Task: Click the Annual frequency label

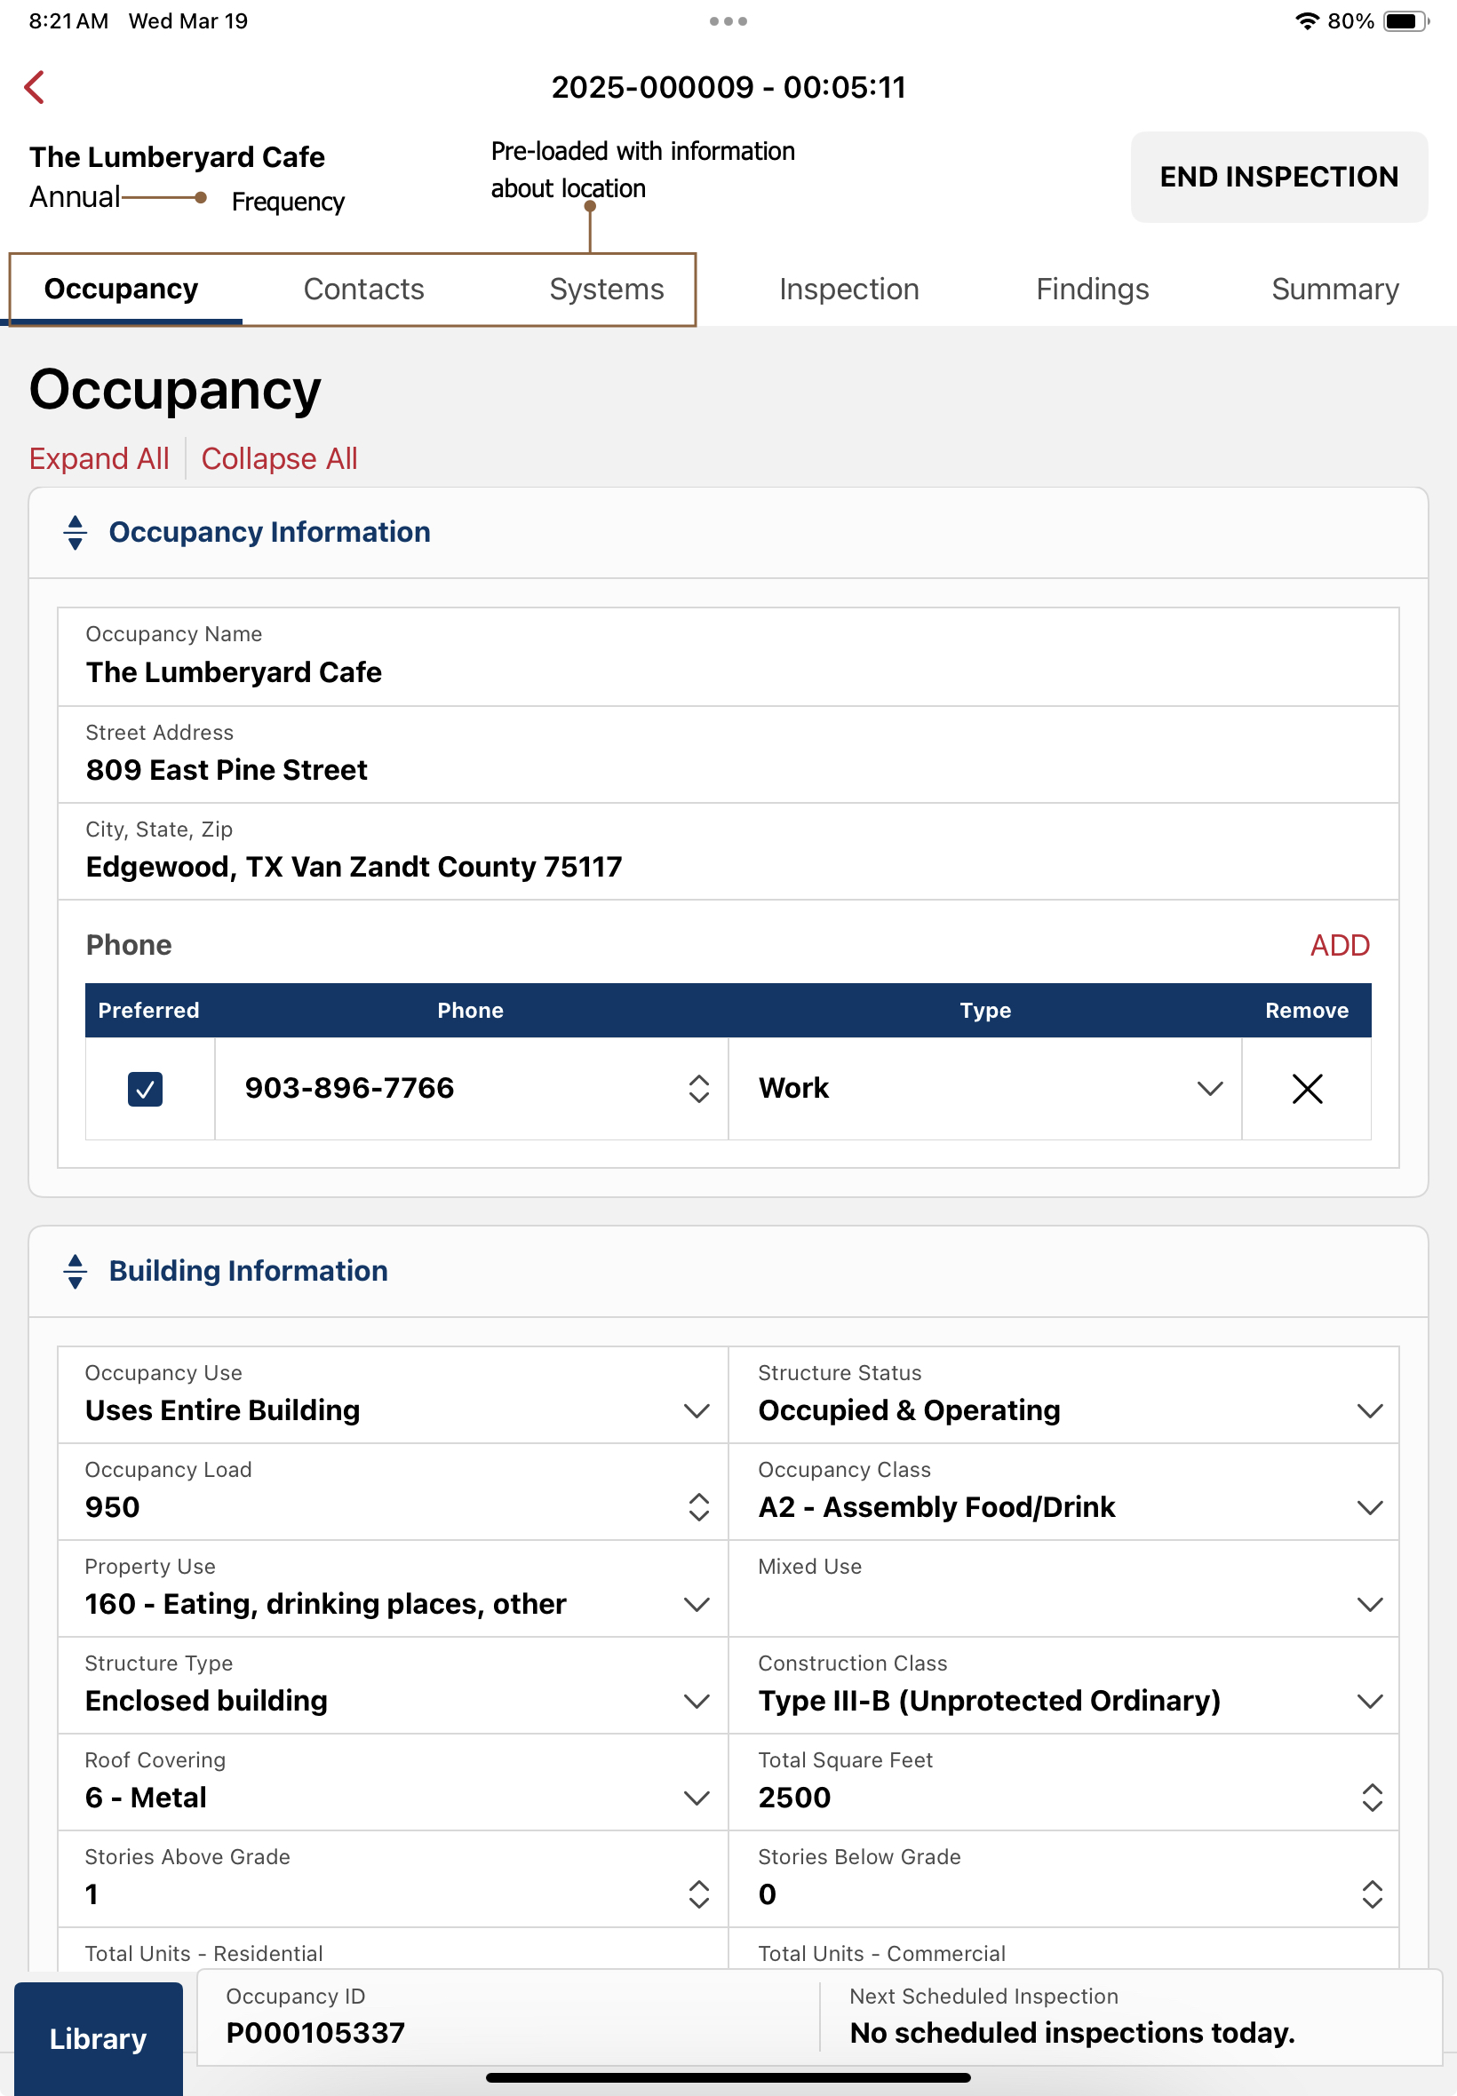Action: pyautogui.click(x=75, y=197)
